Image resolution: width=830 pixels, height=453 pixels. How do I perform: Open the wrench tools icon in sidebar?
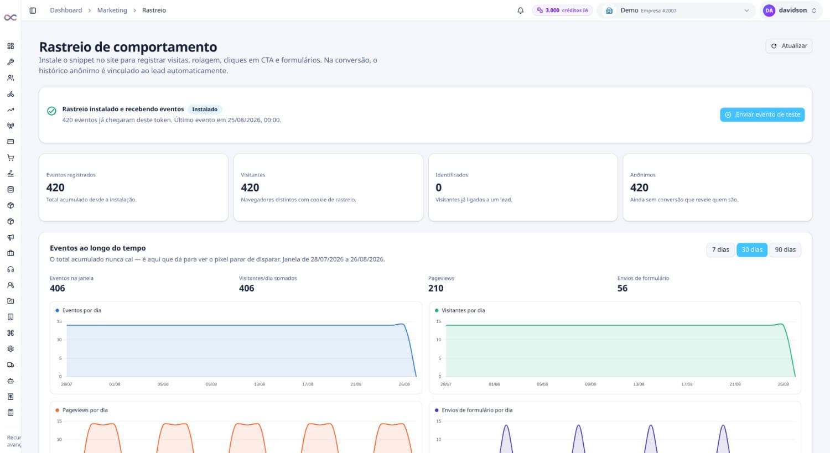point(11,62)
